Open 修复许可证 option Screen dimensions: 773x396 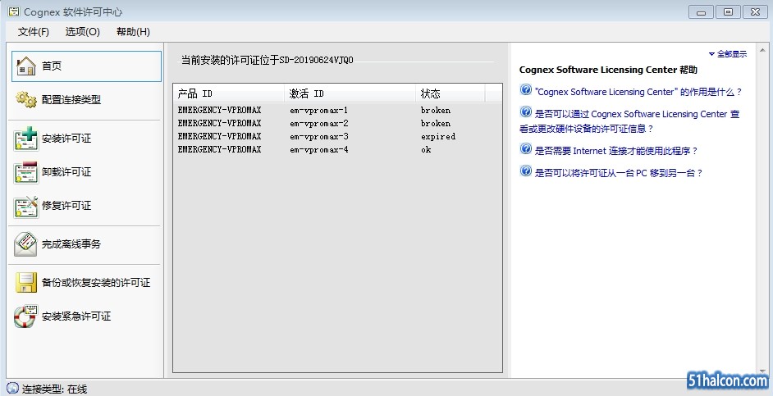(66, 206)
